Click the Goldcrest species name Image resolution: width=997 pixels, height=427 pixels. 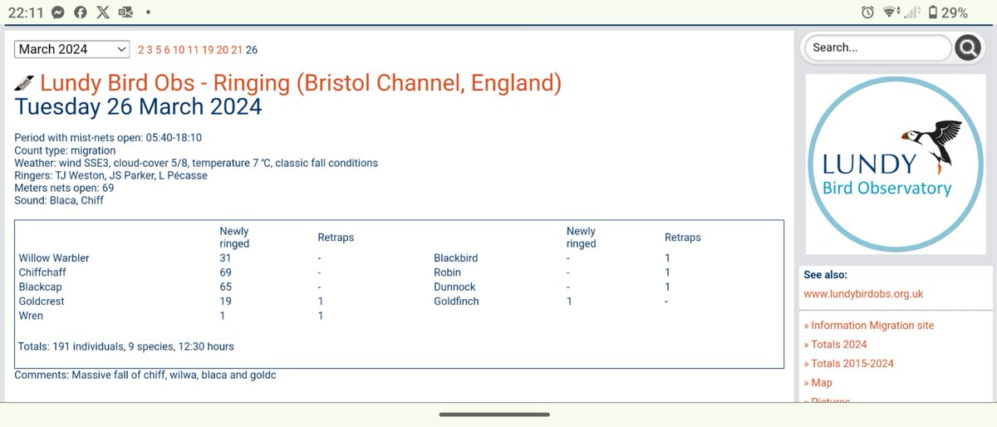pos(42,302)
